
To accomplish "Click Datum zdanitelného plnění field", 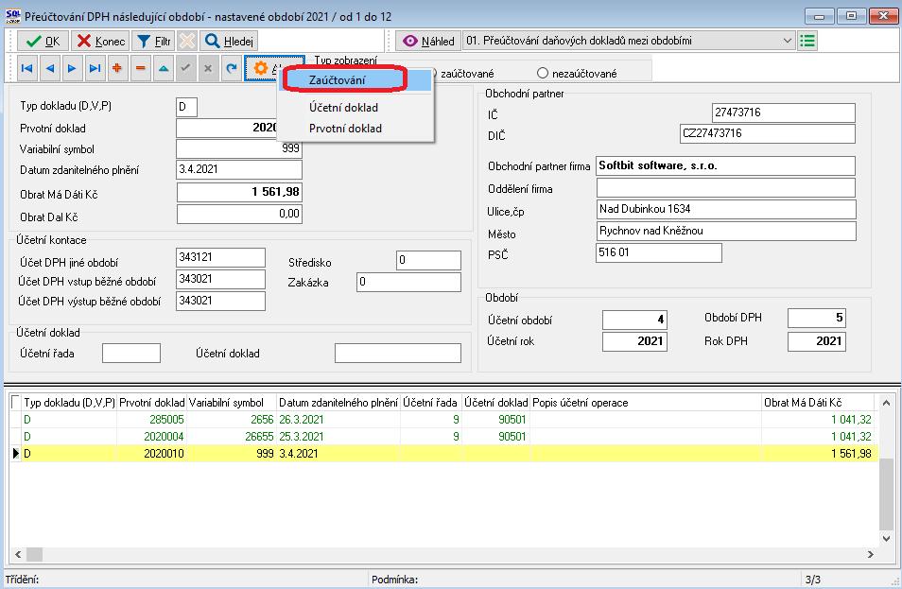I will 238,169.
